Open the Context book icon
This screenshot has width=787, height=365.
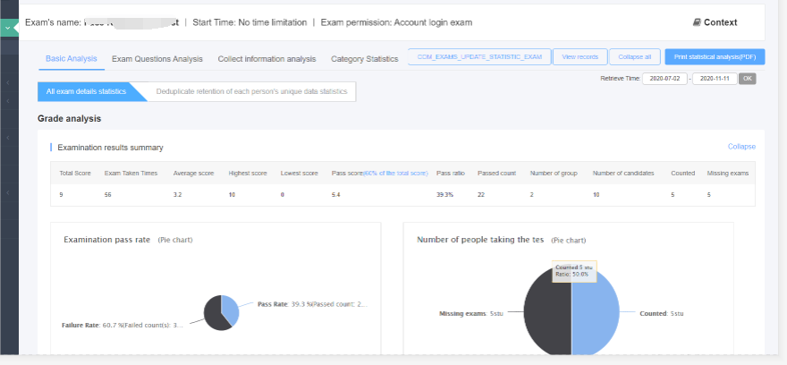(697, 22)
